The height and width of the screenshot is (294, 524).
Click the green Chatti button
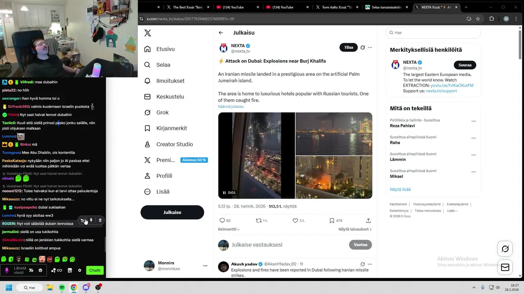tap(95, 270)
